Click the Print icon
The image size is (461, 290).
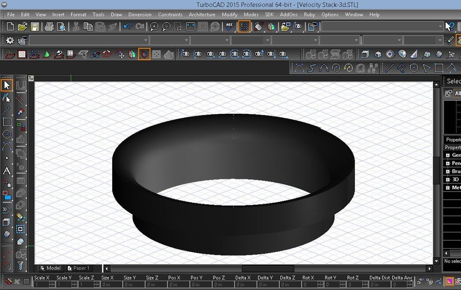click(49, 27)
